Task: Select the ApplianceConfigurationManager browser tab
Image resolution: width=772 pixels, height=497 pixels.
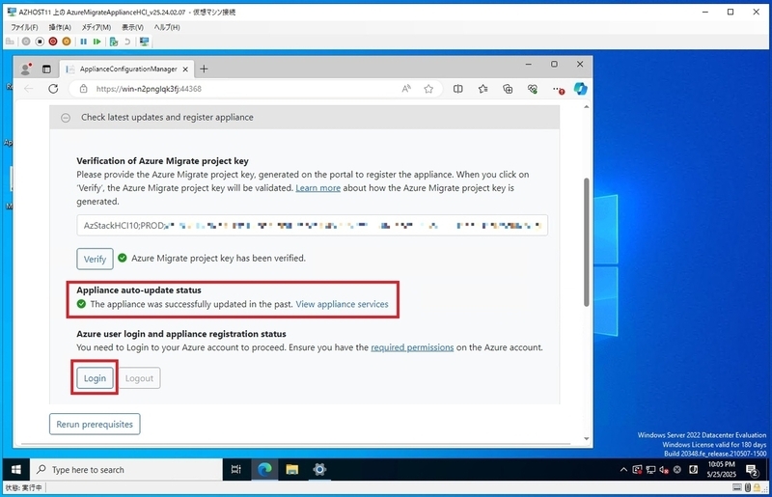Action: point(126,69)
